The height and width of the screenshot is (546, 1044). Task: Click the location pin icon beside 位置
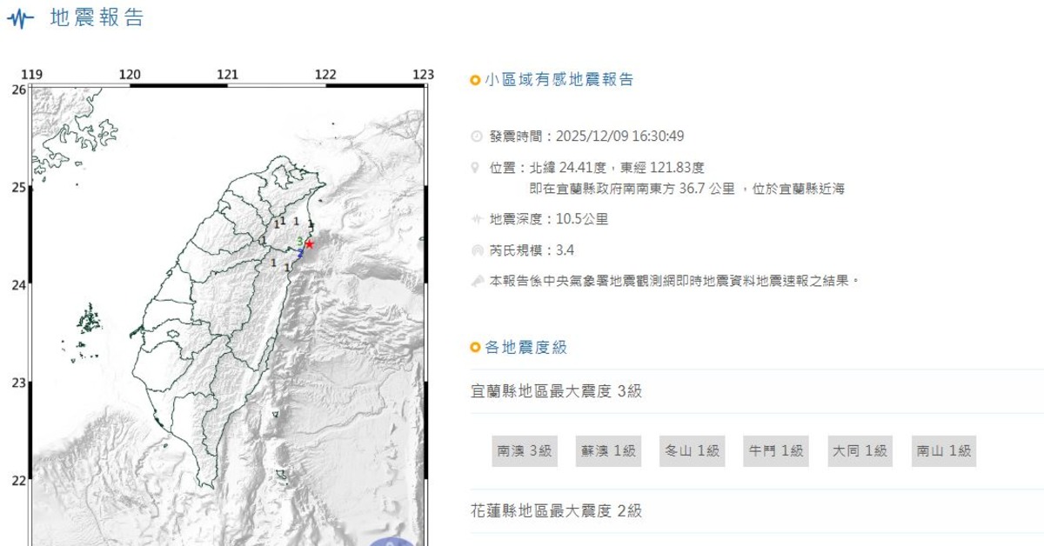[x=476, y=168]
